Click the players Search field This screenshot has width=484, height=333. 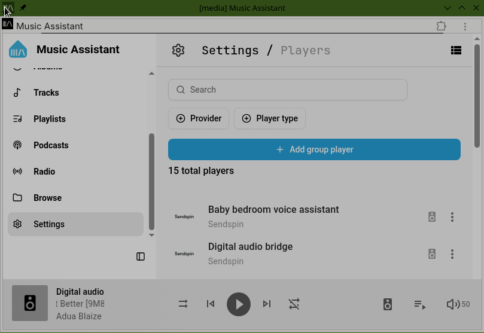coord(287,90)
